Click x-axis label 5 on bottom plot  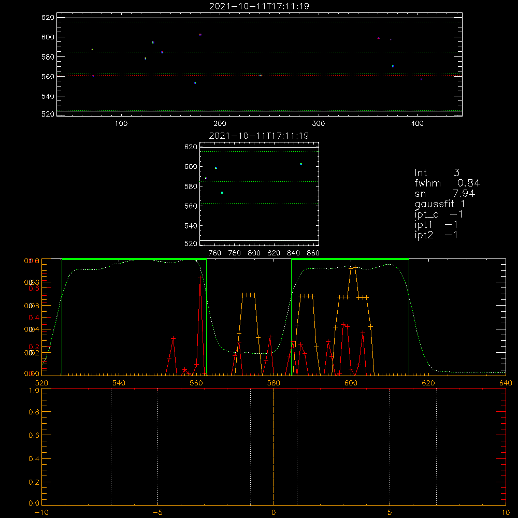[390, 512]
